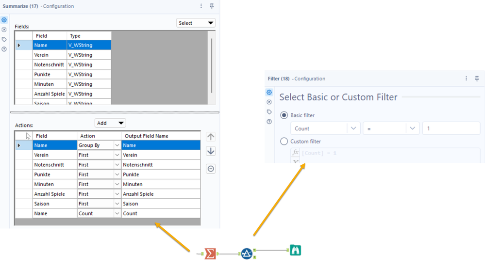
Task: Click the Output Field Name column header
Action: (161, 136)
